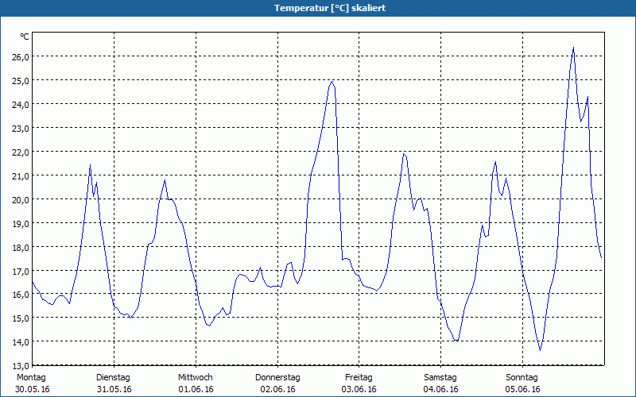Screen dimensions: 636x397
Task: Select the date 30.05.16 under Montag
Action: 31,389
